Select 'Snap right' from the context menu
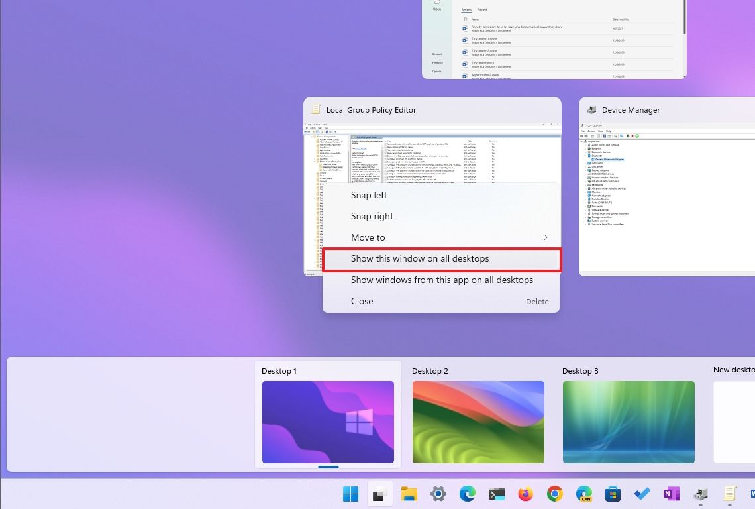Screen dimensions: 755x509 point(372,216)
